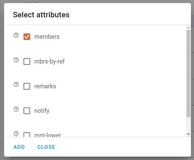Click the attribute list scrollbar thumb
The width and height of the screenshot is (194, 160).
click(189, 73)
